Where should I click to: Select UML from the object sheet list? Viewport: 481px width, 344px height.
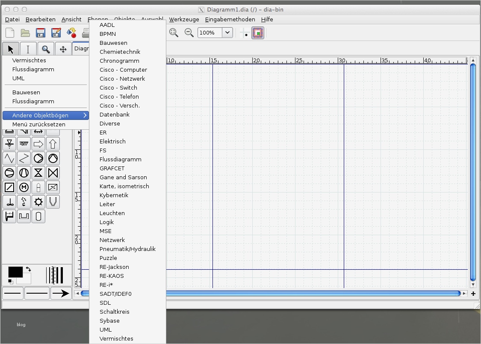[105, 329]
